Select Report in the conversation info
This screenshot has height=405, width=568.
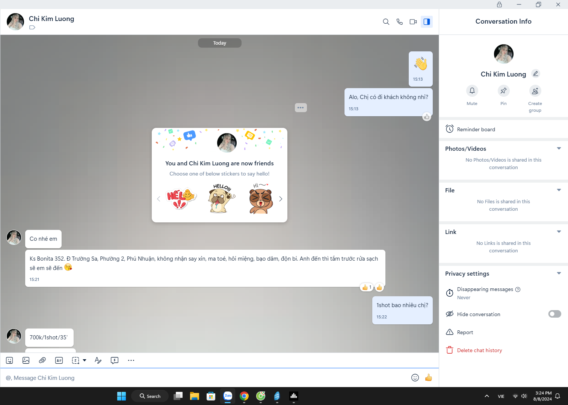coord(465,332)
